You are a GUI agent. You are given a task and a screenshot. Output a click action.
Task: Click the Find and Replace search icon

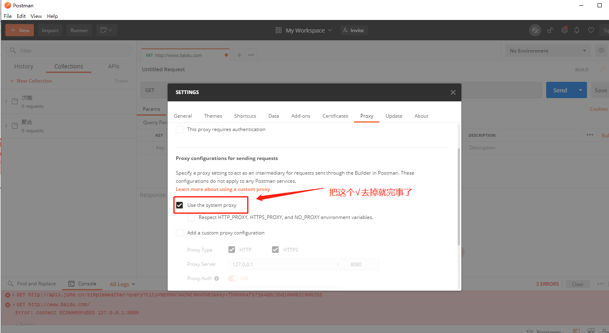click(11, 284)
